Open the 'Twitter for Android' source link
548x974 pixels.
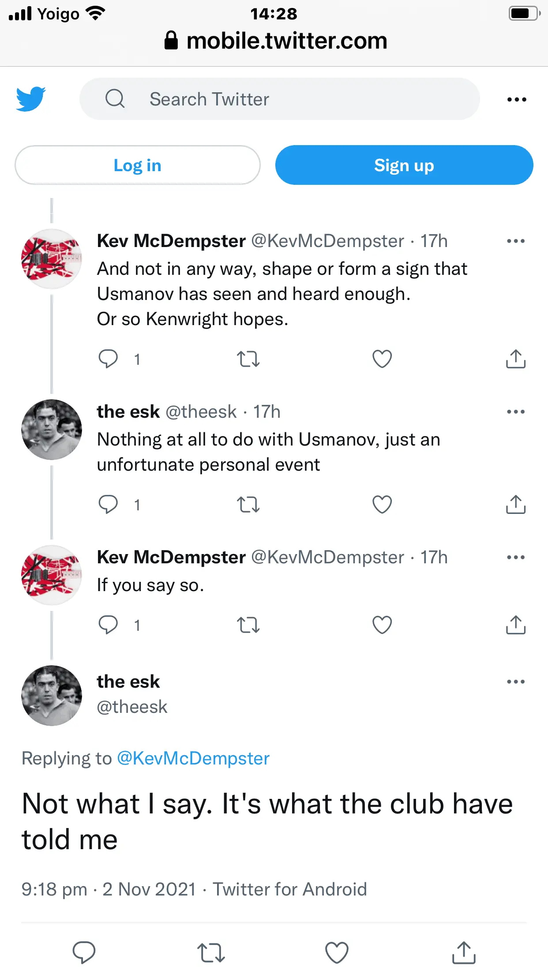pyautogui.click(x=290, y=889)
